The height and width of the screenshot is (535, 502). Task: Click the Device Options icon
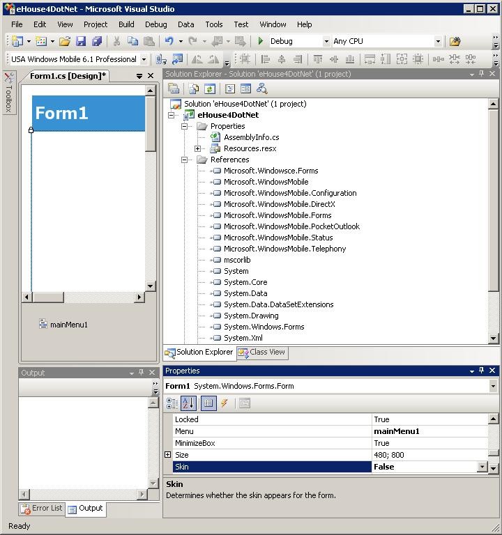[x=178, y=59]
